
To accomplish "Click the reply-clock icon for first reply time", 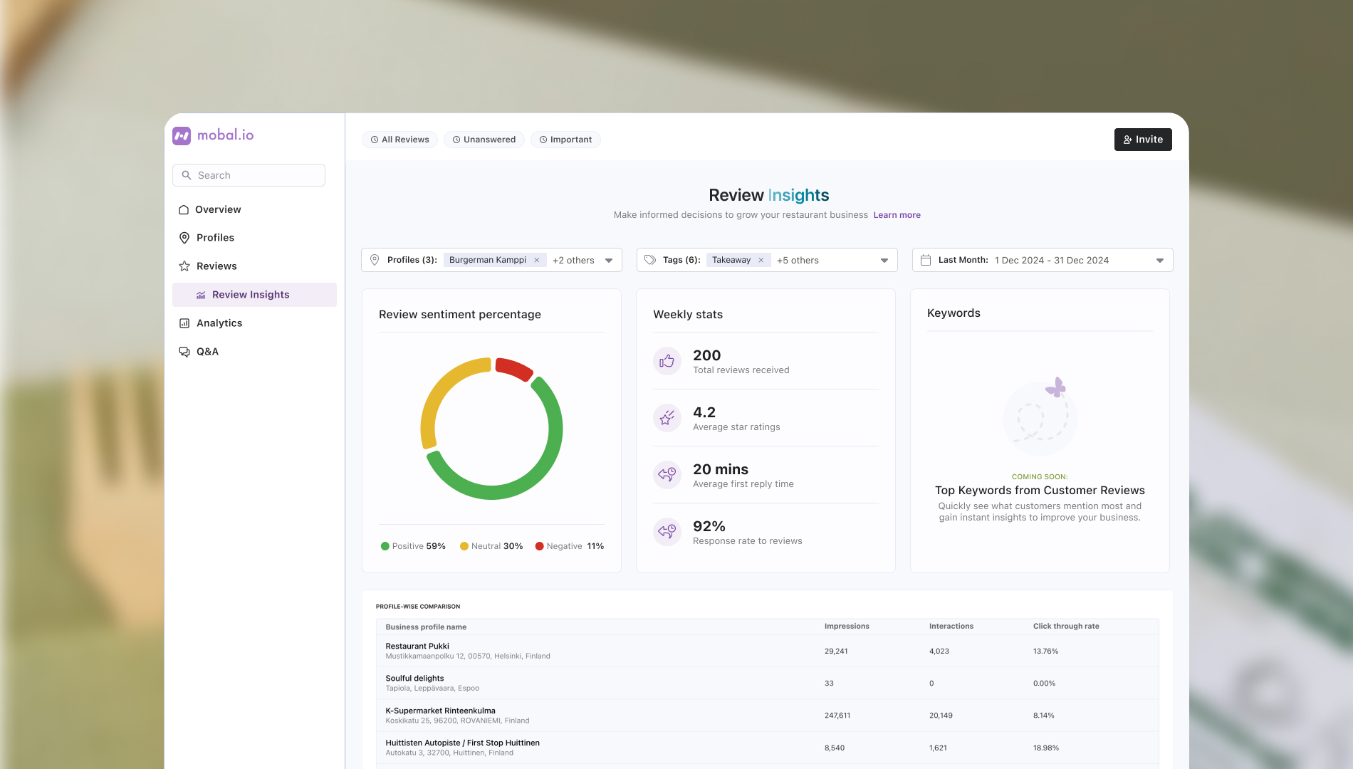I will click(x=667, y=475).
